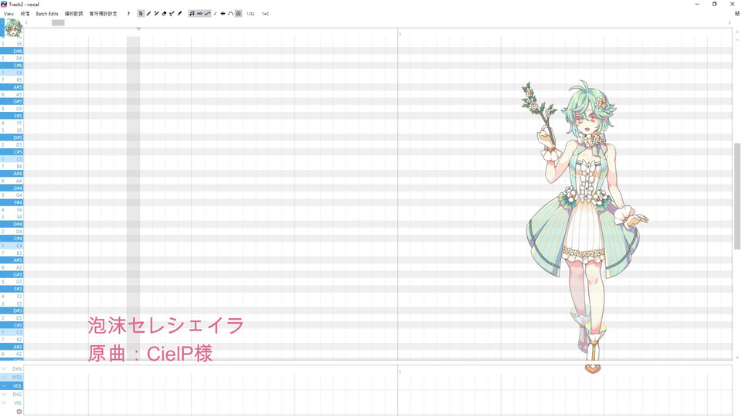Image resolution: width=742 pixels, height=417 pixels.
Task: Click the C5 piano key
Action: [x=12, y=159]
